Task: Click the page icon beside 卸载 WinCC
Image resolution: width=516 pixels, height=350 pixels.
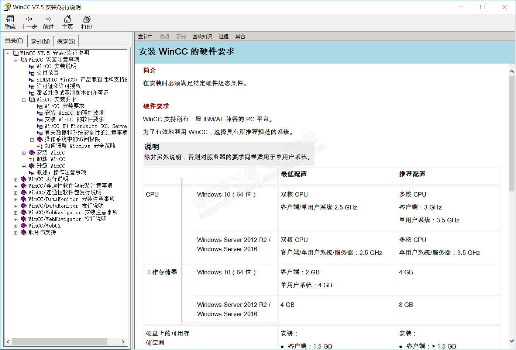Action: click(x=31, y=159)
